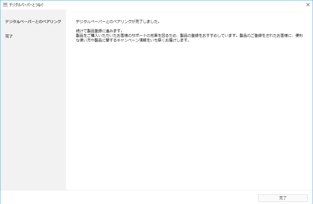The height and width of the screenshot is (204, 313).
Task: Click the デジタルペーパーとつなぐ window title text
Action: click(x=26, y=5)
